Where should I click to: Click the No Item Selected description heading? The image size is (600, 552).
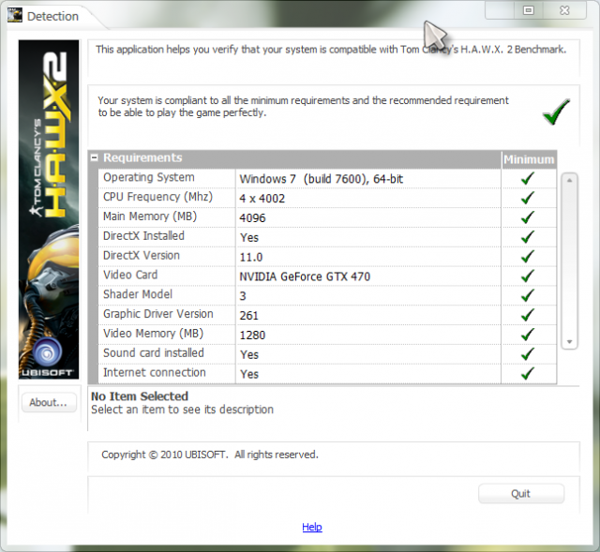click(x=140, y=395)
